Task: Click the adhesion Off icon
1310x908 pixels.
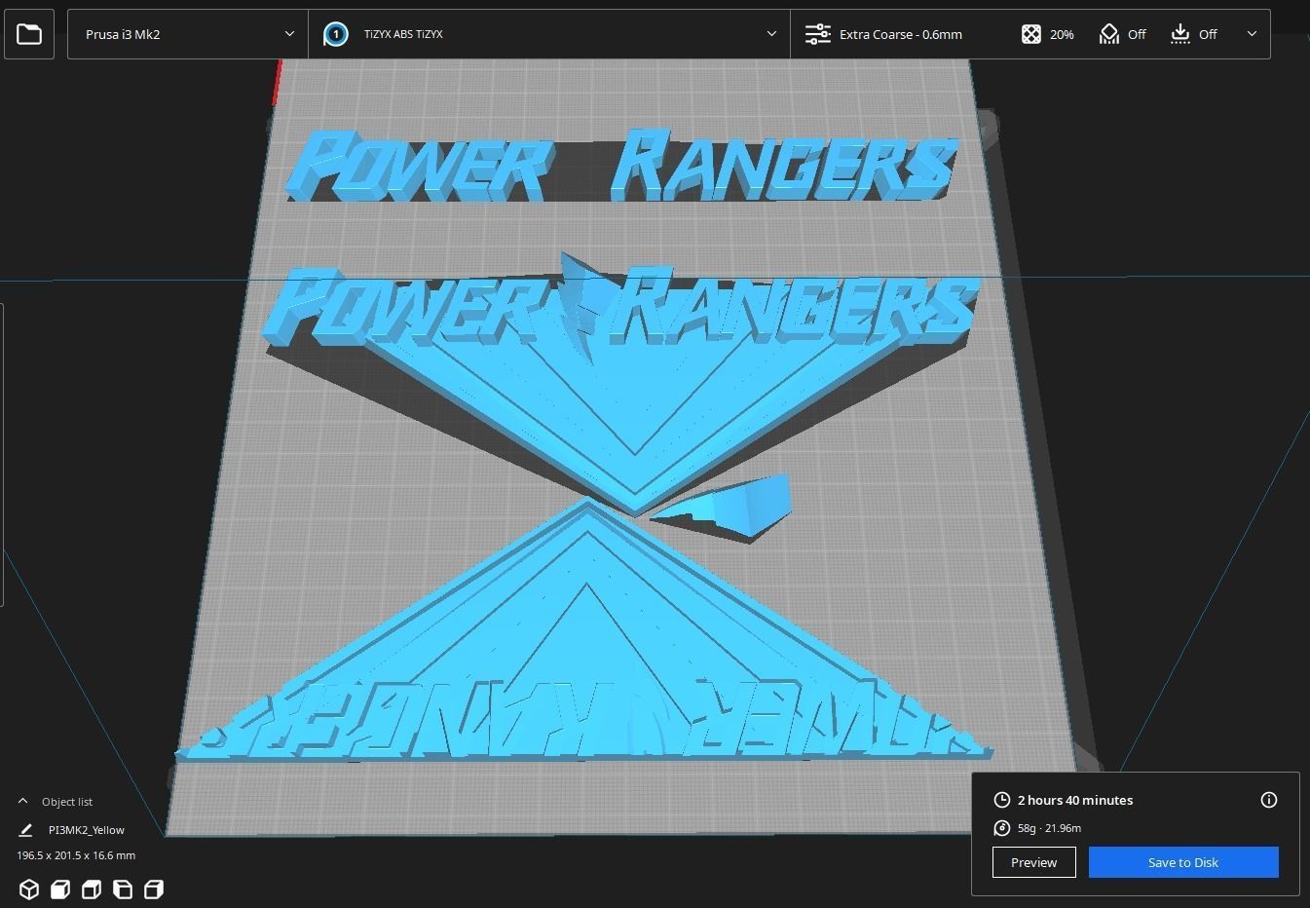Action: (x=1180, y=34)
